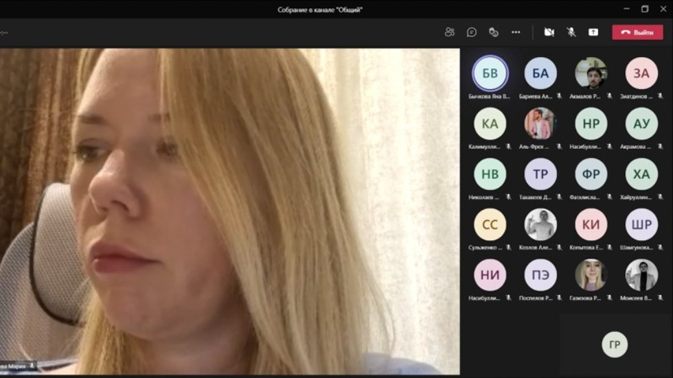
Task: Select the БВ avatar of Бычкова Яна
Action: [x=490, y=73]
